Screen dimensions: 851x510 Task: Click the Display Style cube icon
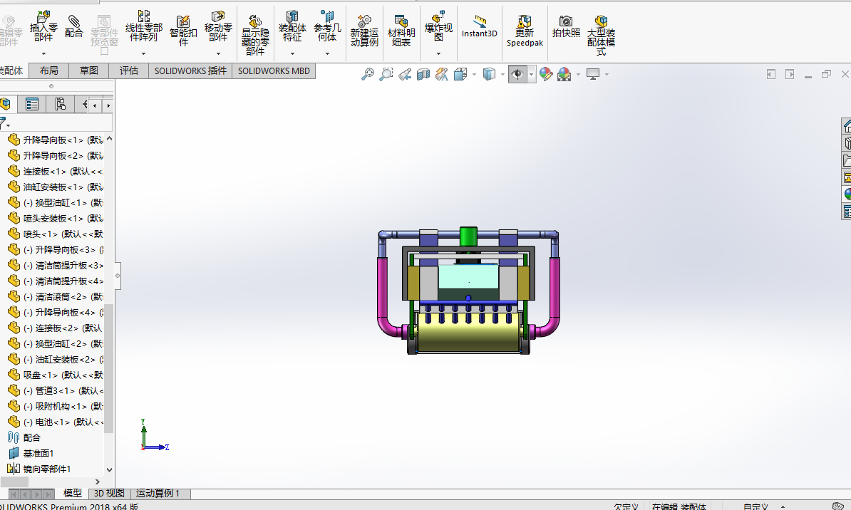point(489,74)
